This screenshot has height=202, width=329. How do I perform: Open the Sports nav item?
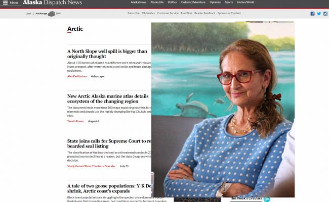tap(229, 3)
